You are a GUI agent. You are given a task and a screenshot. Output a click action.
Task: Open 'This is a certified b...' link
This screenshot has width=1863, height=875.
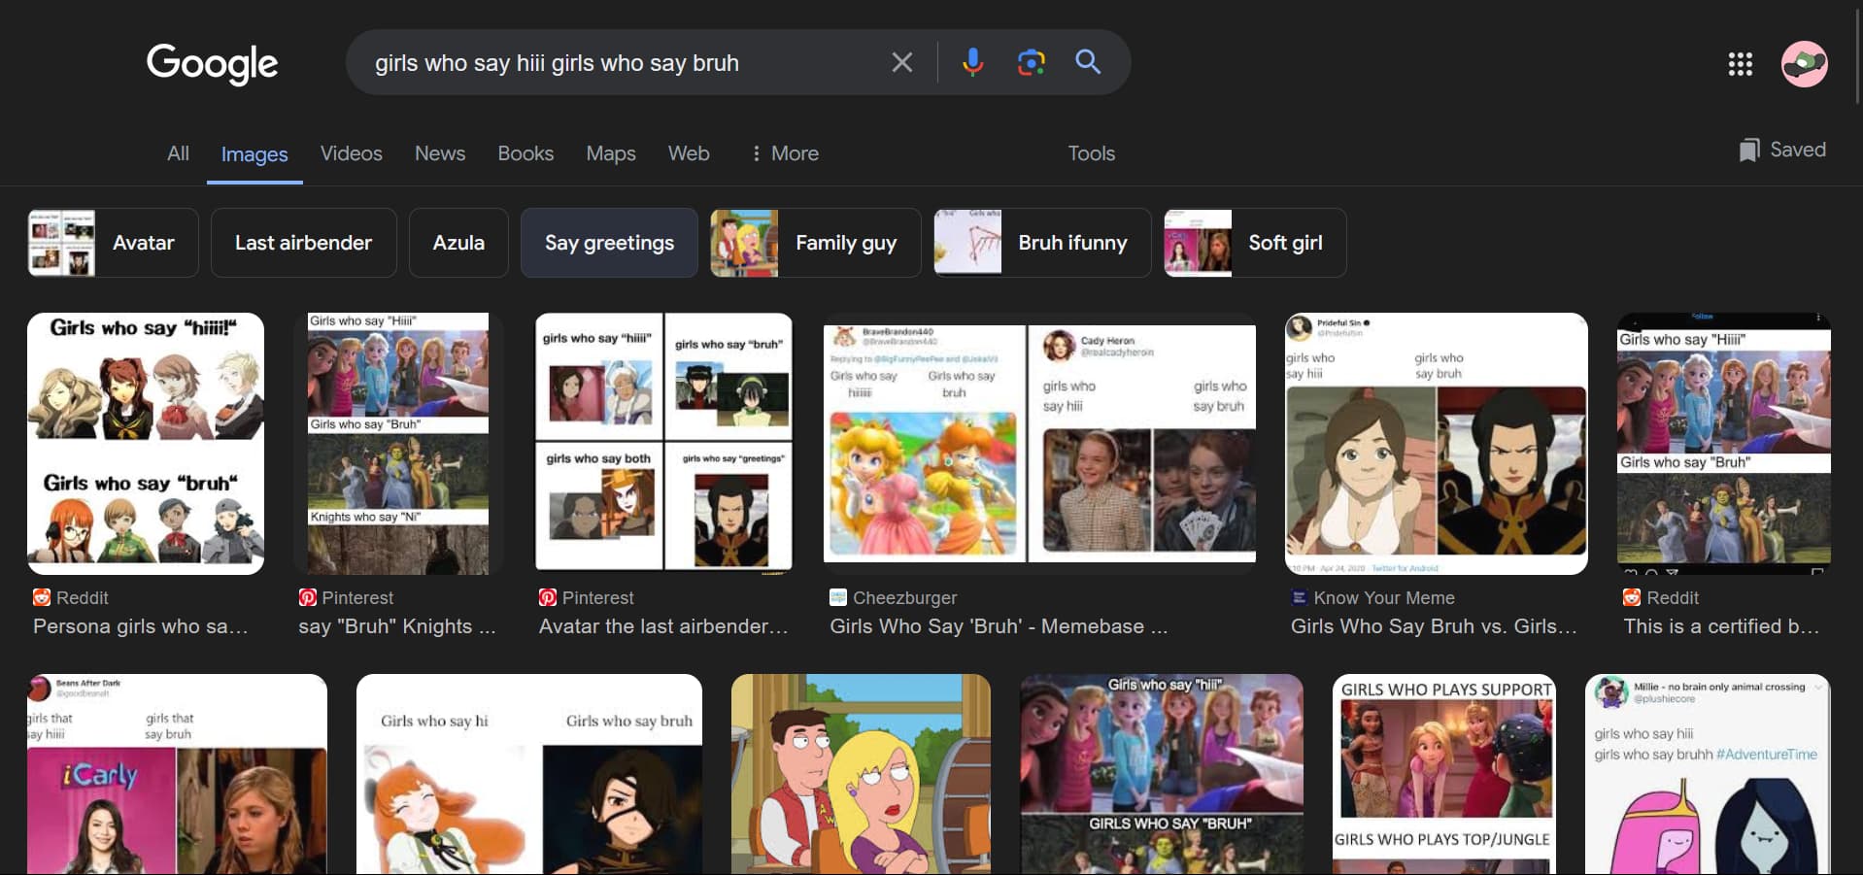[1721, 626]
